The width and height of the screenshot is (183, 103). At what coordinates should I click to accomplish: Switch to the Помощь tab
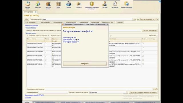point(120,22)
